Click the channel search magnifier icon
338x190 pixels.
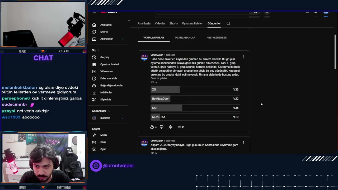coord(228,23)
